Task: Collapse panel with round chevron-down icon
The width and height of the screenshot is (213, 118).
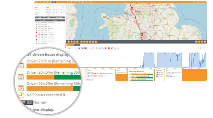Action: click(205, 42)
